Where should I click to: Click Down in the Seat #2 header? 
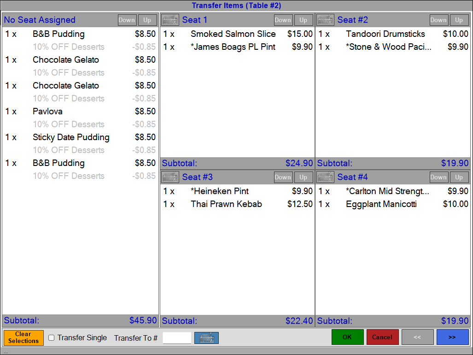439,20
